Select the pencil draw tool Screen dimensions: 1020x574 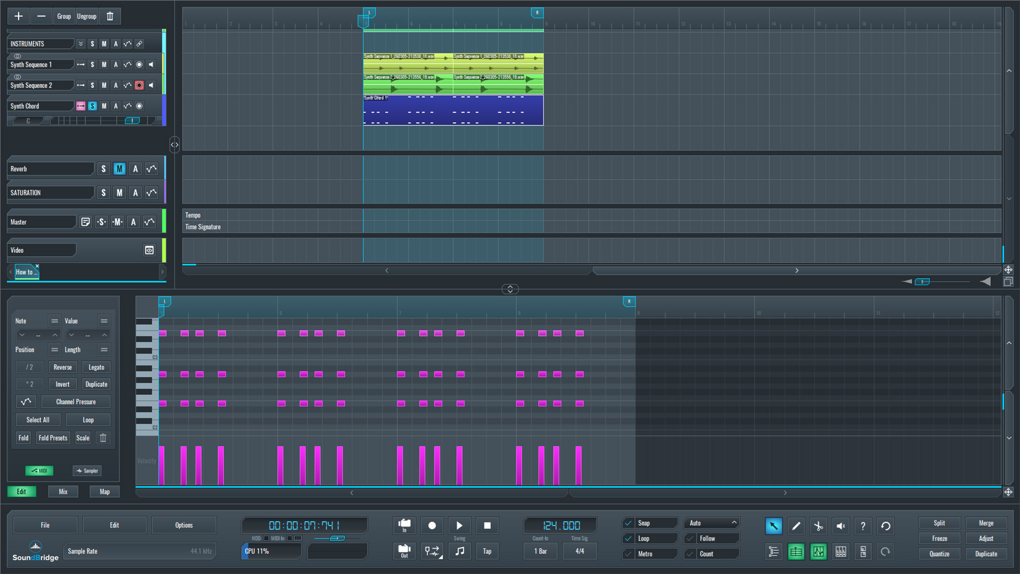[796, 526]
